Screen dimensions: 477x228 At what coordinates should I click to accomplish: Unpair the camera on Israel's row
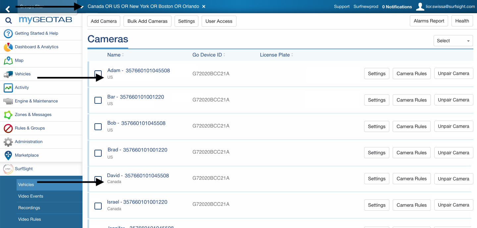[453, 205]
